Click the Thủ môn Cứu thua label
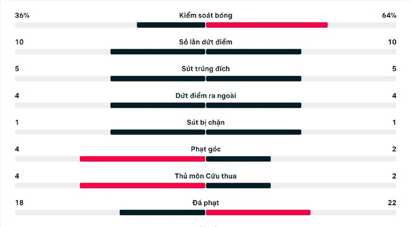 pyautogui.click(x=205, y=176)
